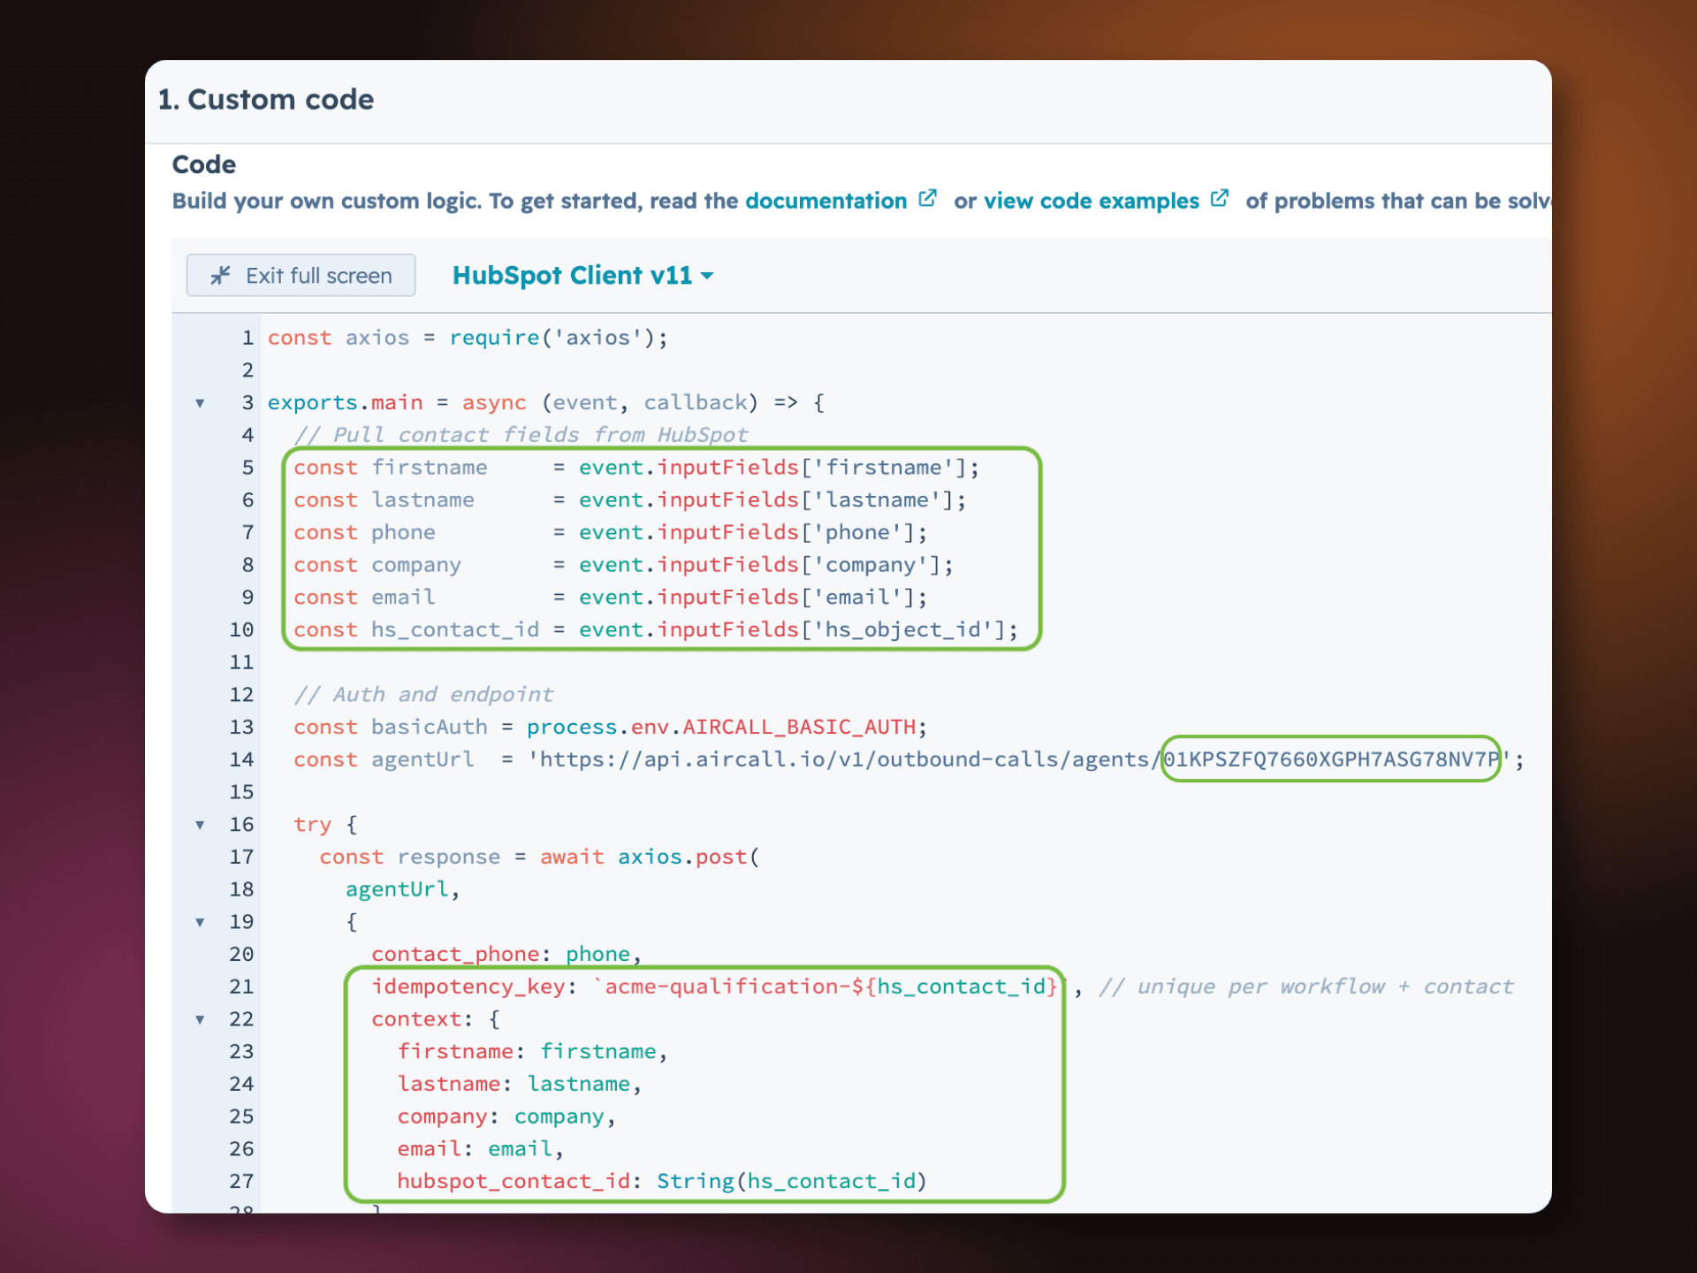Viewport: 1697px width, 1273px height.
Task: Open the documentation link
Action: pos(826,201)
